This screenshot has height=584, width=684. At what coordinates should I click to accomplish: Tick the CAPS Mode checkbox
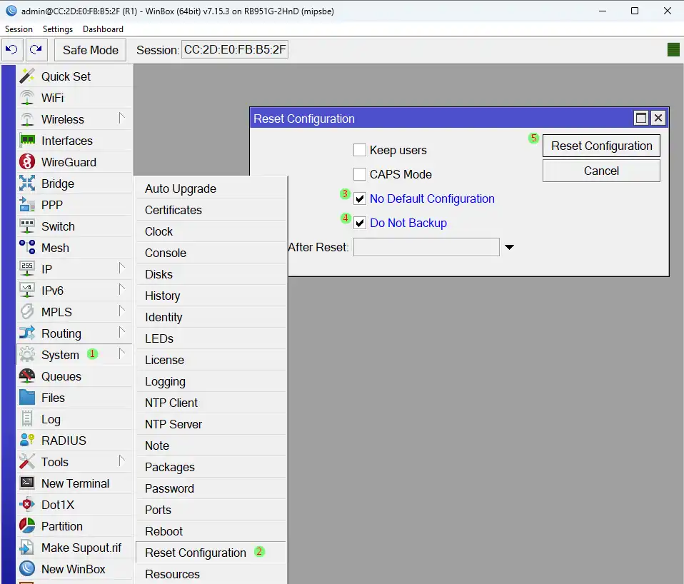point(360,174)
